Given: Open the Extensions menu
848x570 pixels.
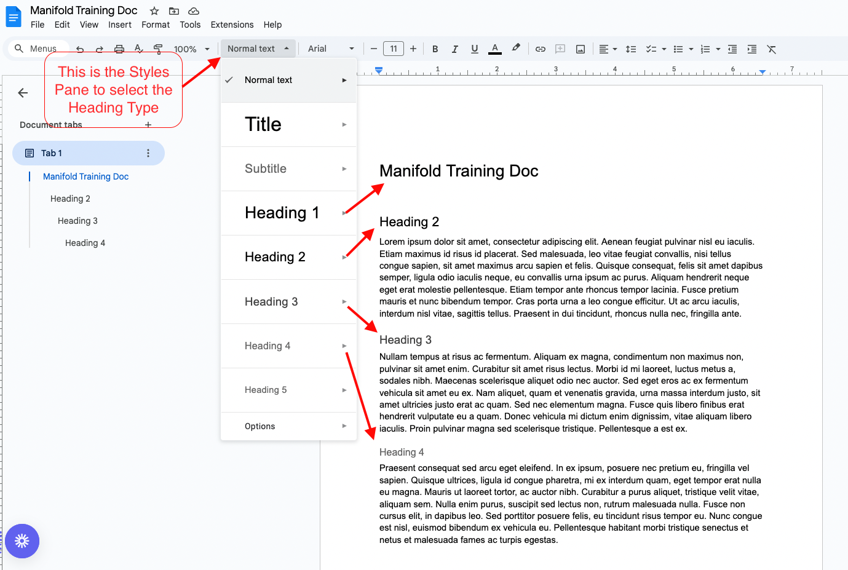Looking at the screenshot, I should (232, 25).
